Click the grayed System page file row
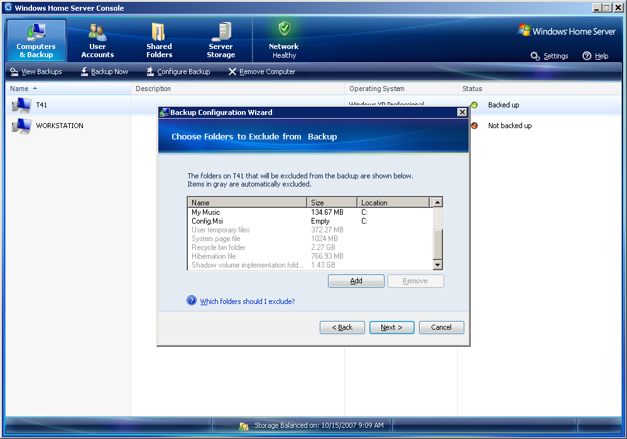The height and width of the screenshot is (439, 627). 310,239
